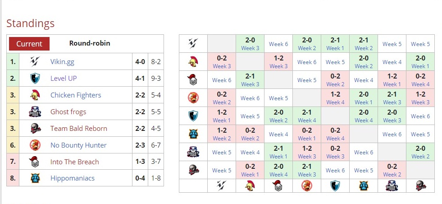
Task: Click the Vikin.gg logo in the standings list
Action: [x=35, y=62]
